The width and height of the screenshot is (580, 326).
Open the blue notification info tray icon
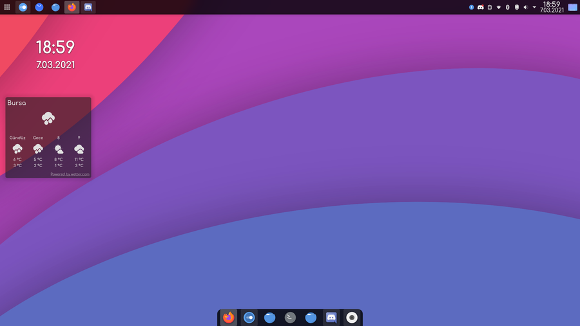(471, 7)
